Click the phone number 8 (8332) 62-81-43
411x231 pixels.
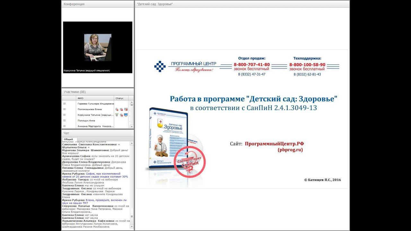(x=307, y=74)
